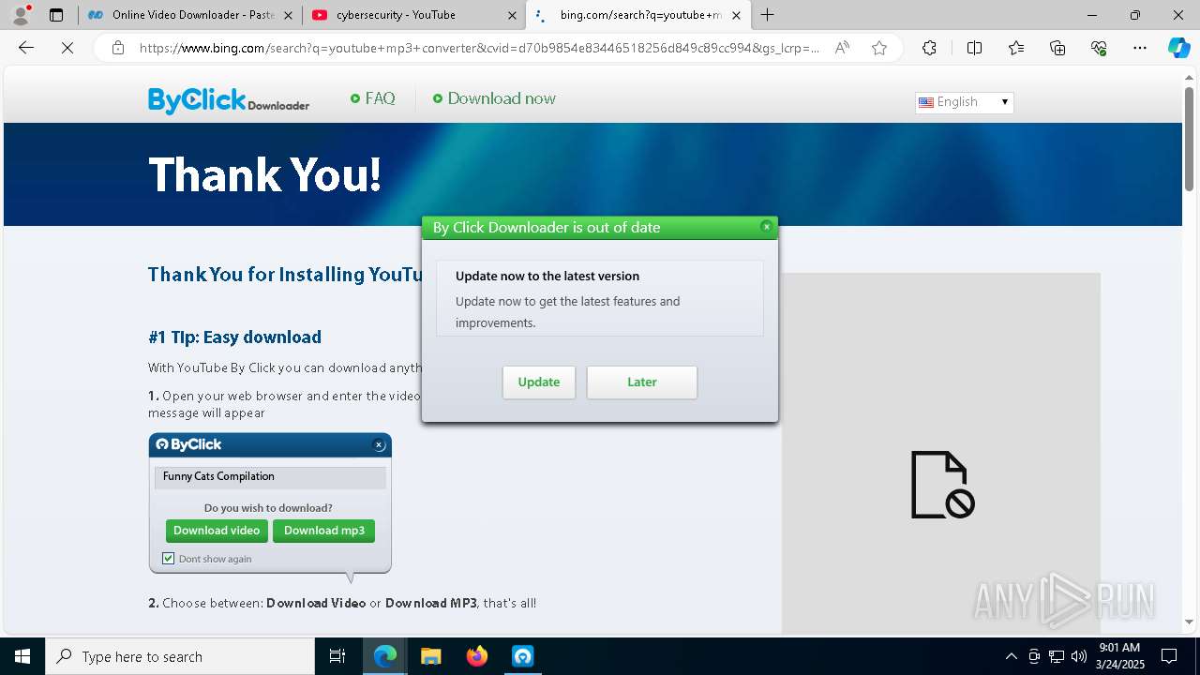The image size is (1200, 675).
Task: Toggle Dont show again checkbox
Action: [x=168, y=559]
